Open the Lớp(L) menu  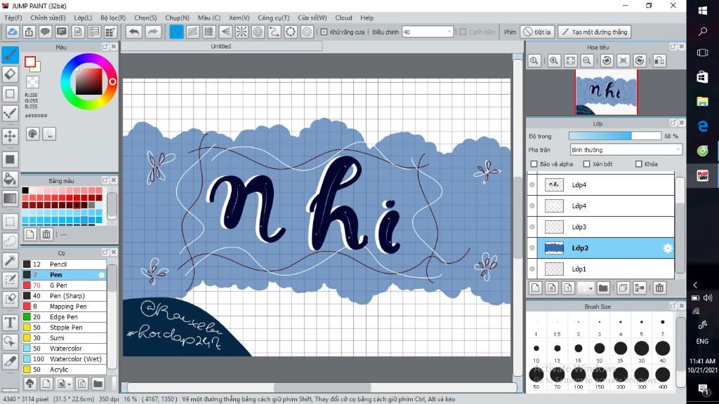(83, 18)
